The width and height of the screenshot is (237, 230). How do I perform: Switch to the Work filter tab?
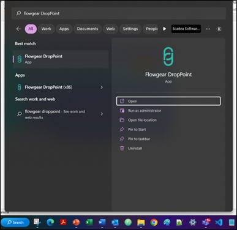click(47, 29)
